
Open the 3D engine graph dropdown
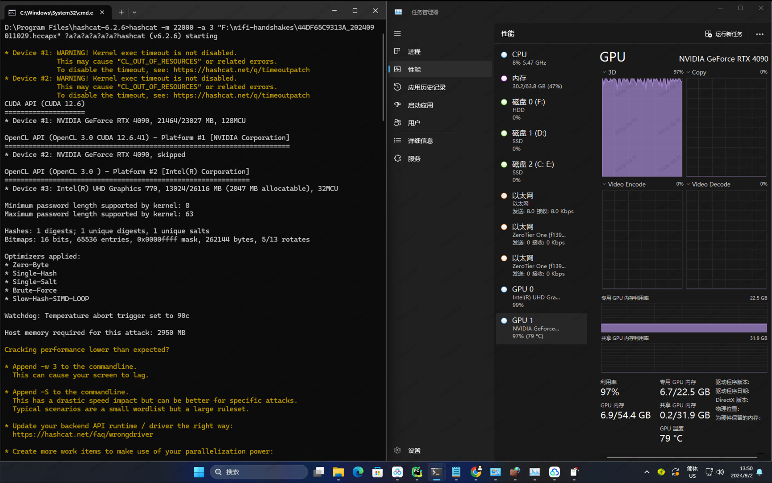(x=609, y=72)
